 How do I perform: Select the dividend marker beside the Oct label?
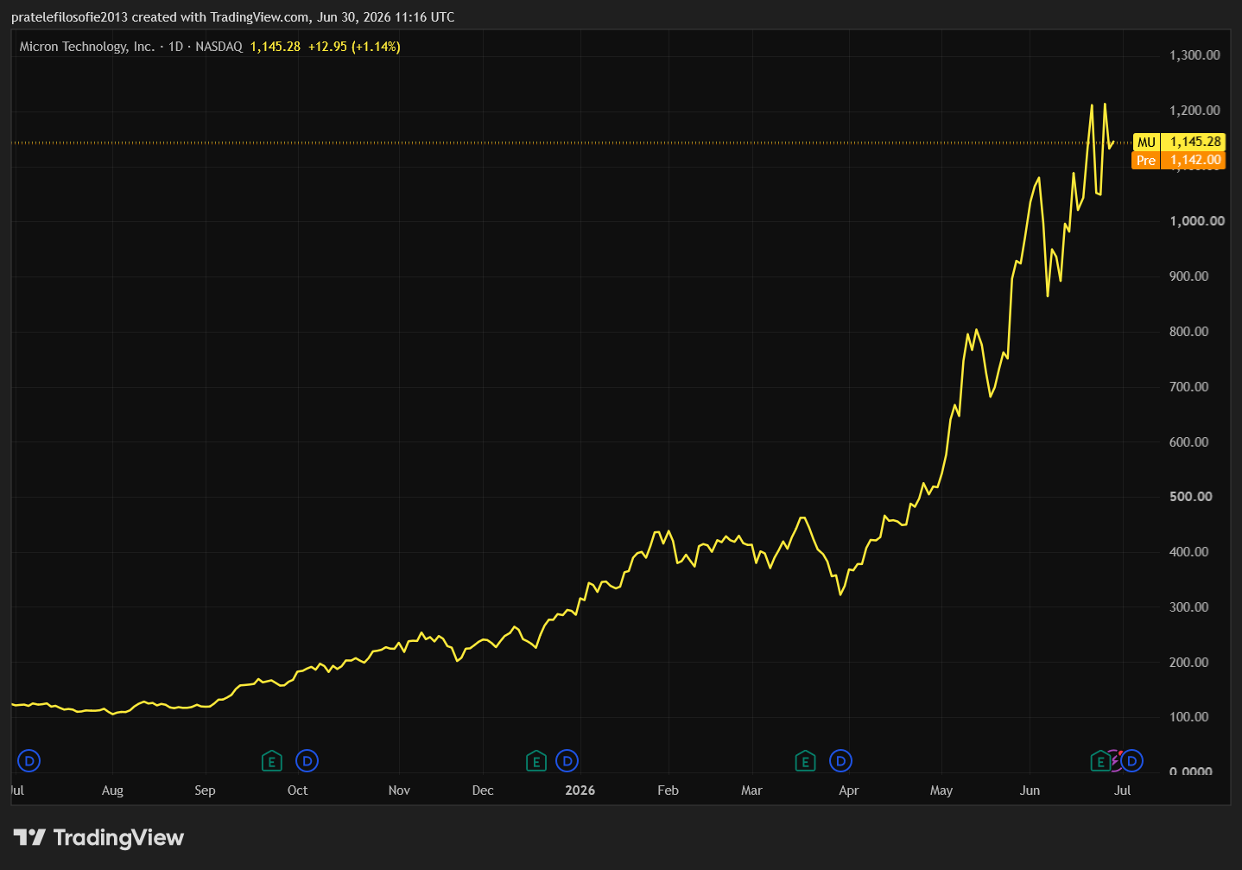(x=307, y=761)
